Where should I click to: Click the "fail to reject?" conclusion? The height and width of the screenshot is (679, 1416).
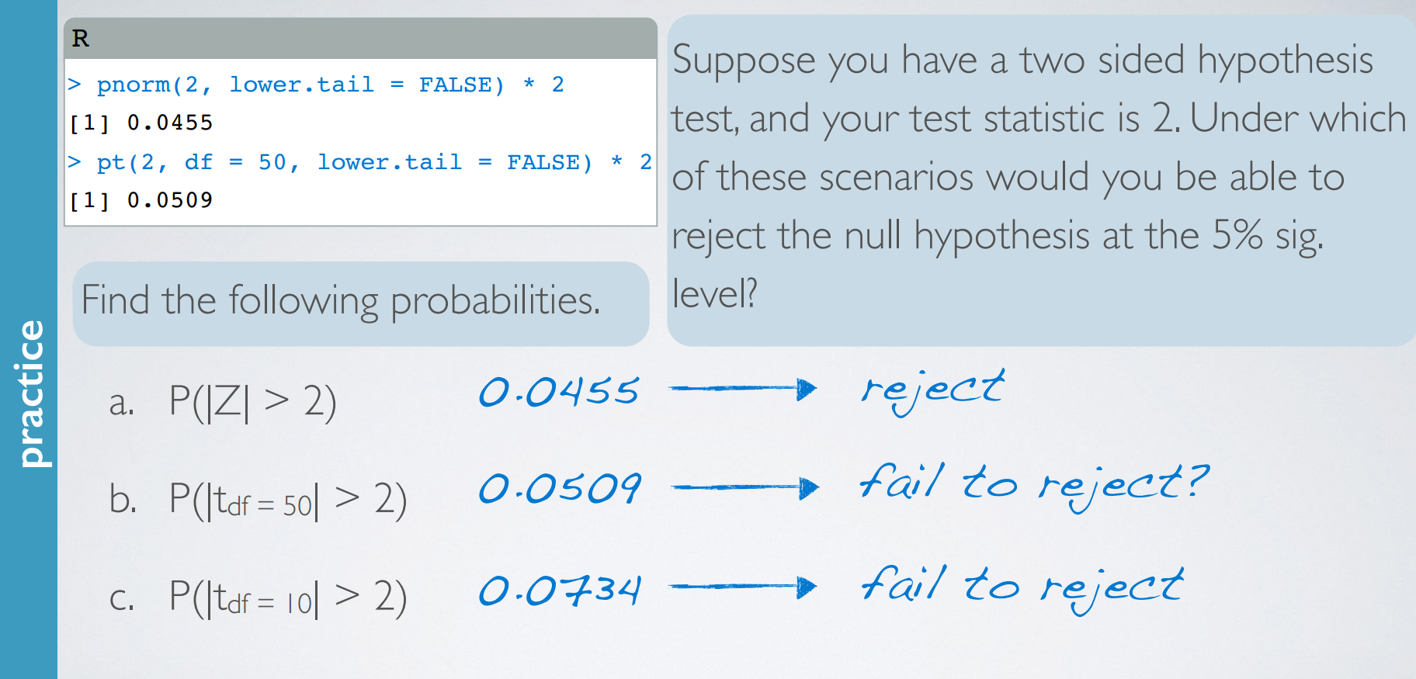click(1034, 486)
